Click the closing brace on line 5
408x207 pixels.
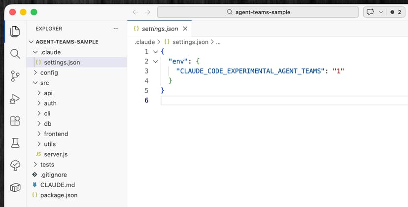[163, 90]
